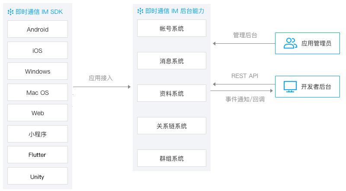Screen dimensions: 346x191
Task: Pick the Unity SDK box
Action: (38, 176)
